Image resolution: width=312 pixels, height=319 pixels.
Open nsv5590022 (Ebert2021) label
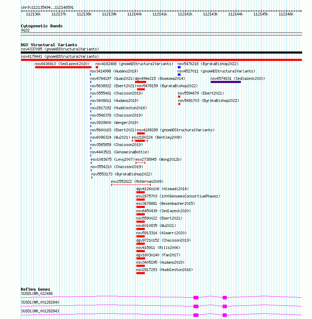[x=159, y=218]
